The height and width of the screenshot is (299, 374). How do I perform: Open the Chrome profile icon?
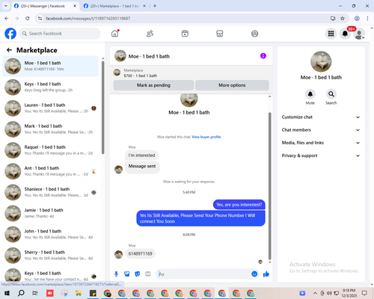357,18
